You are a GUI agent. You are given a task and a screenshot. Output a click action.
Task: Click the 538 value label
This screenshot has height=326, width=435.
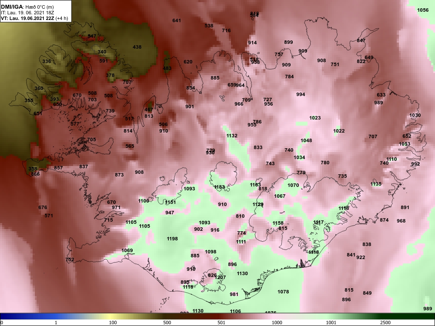click(209, 26)
